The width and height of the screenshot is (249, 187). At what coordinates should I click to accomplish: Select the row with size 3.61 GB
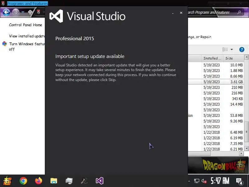tap(216, 82)
